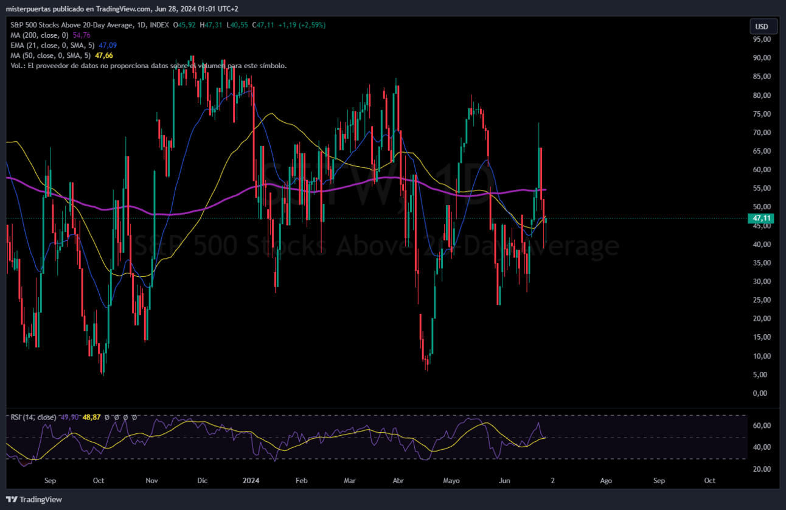Select the high value H47,31
This screenshot has height=510, width=786.
coord(212,26)
